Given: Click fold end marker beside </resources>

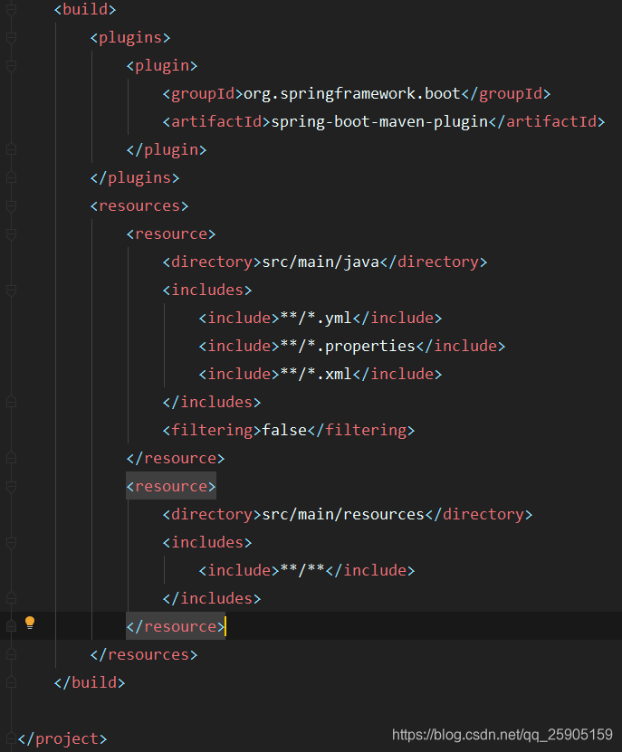Looking at the screenshot, I should click(12, 654).
